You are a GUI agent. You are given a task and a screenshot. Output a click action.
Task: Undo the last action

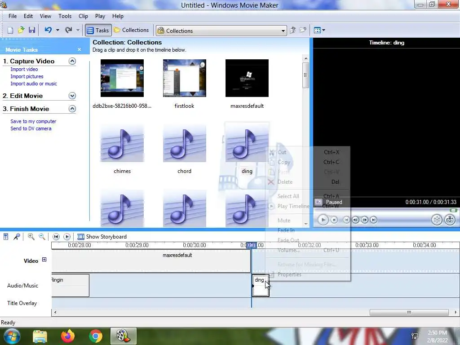49,30
